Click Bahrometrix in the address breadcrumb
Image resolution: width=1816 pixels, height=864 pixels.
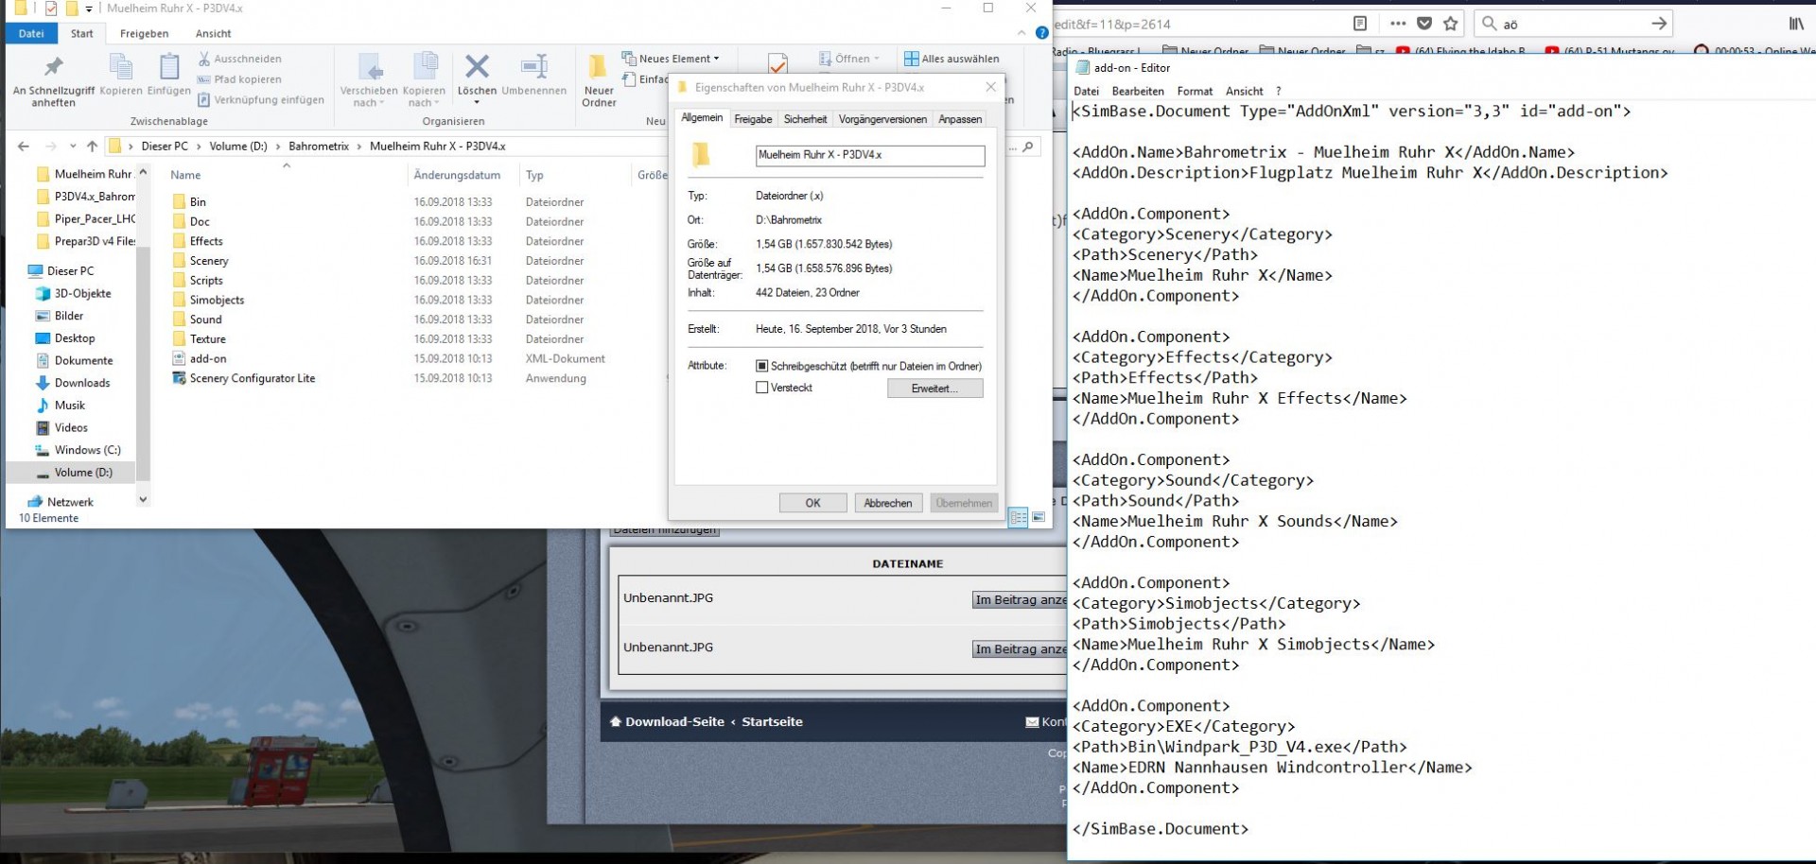[x=319, y=147]
